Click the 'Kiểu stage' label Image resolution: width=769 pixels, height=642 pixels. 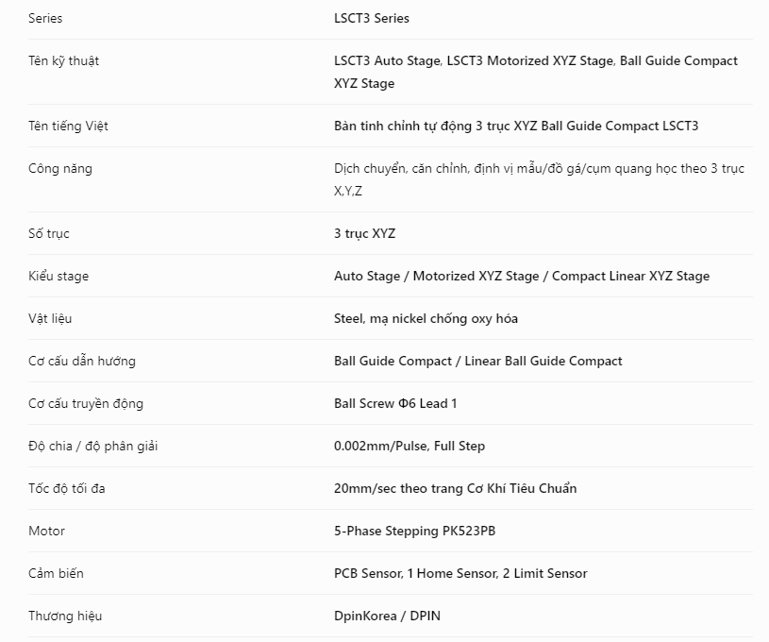[59, 277]
